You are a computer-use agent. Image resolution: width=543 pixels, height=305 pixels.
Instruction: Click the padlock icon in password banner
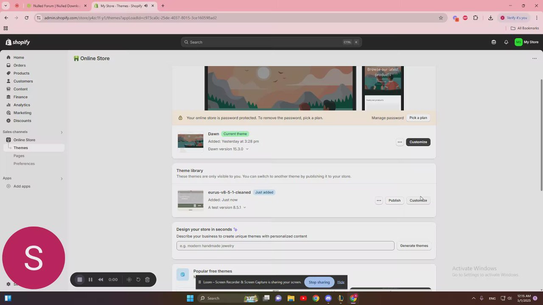pyautogui.click(x=180, y=118)
